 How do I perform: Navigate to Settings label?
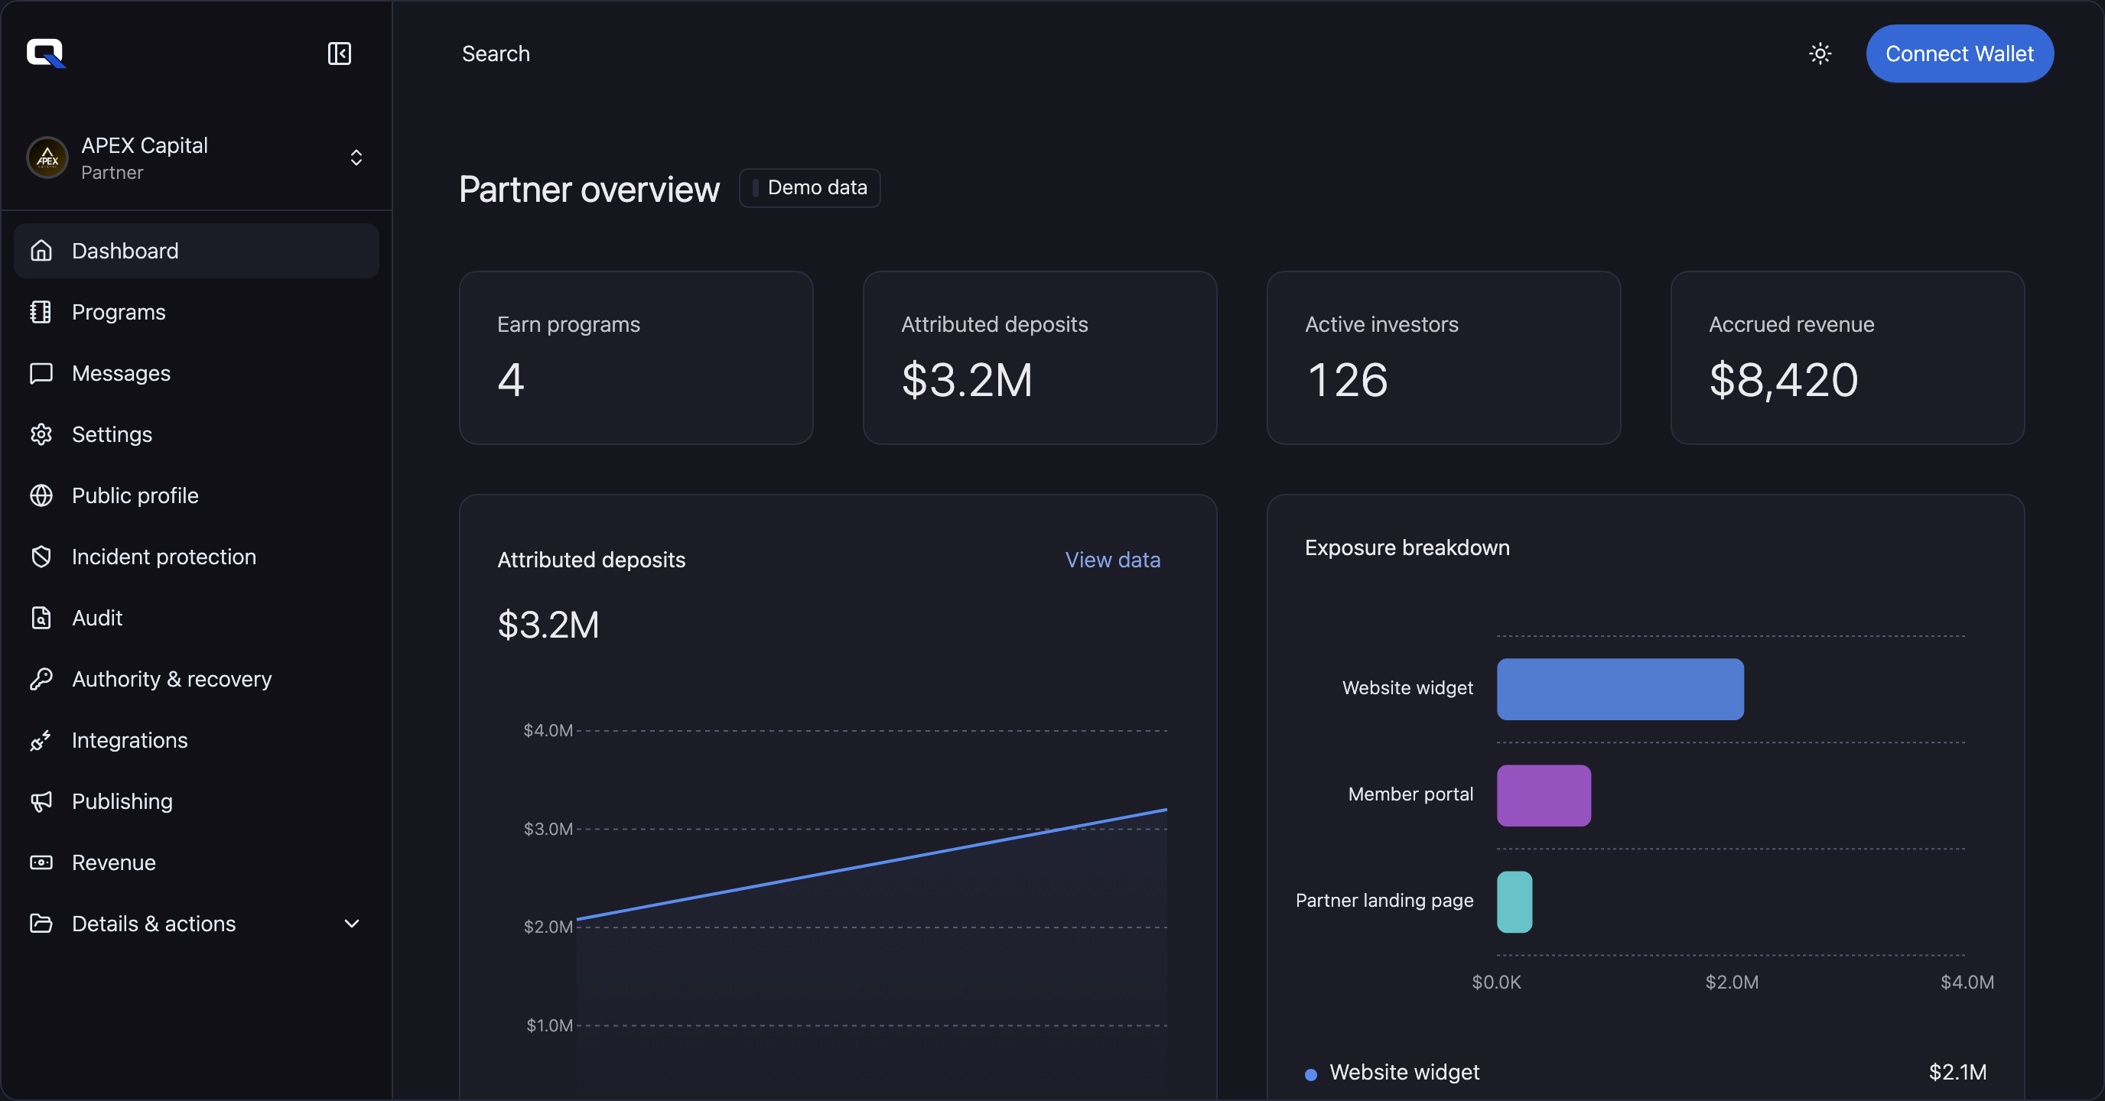pos(112,434)
